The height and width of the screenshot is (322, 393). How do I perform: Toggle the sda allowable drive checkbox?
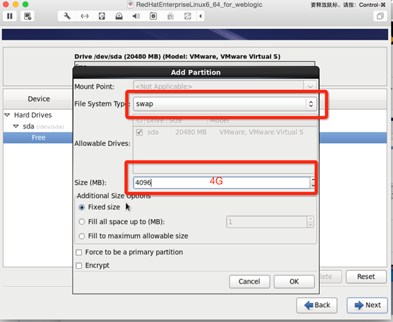pyautogui.click(x=139, y=132)
